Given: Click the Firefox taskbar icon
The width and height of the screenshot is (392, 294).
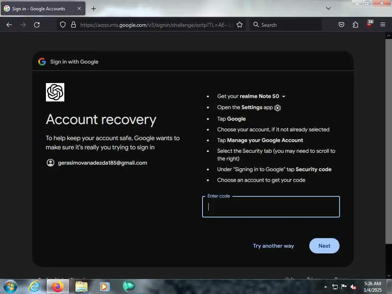Looking at the screenshot, I should tap(58, 286).
